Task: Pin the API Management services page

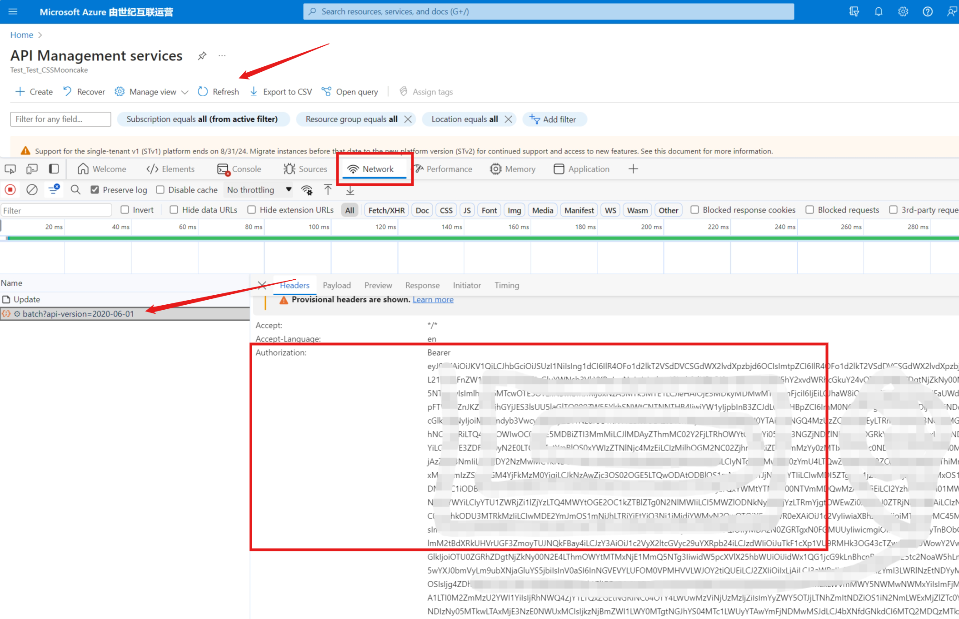Action: click(x=202, y=56)
